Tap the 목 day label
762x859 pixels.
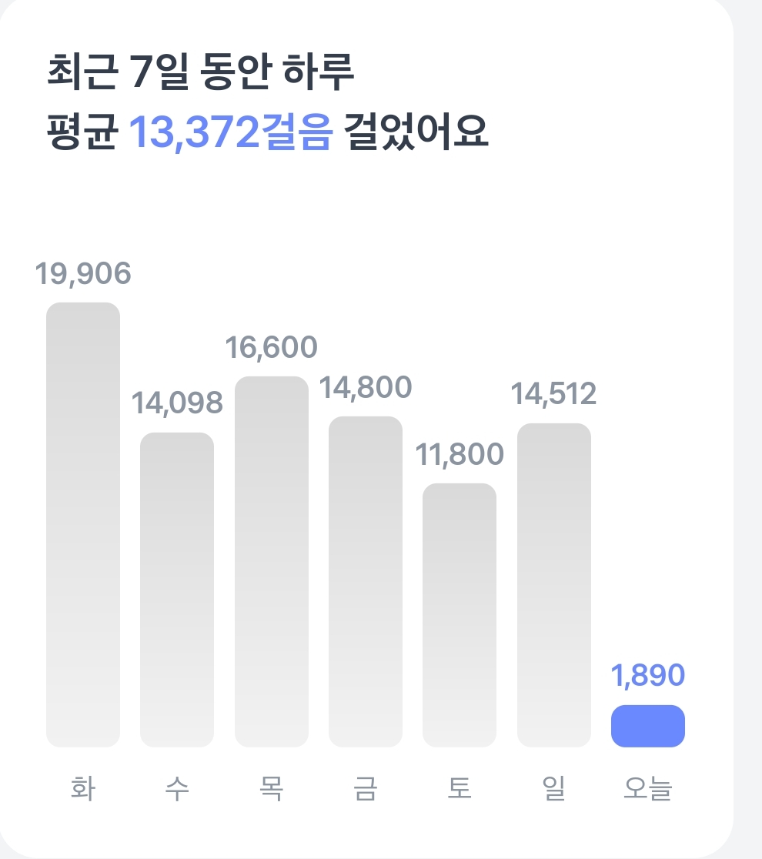(272, 788)
